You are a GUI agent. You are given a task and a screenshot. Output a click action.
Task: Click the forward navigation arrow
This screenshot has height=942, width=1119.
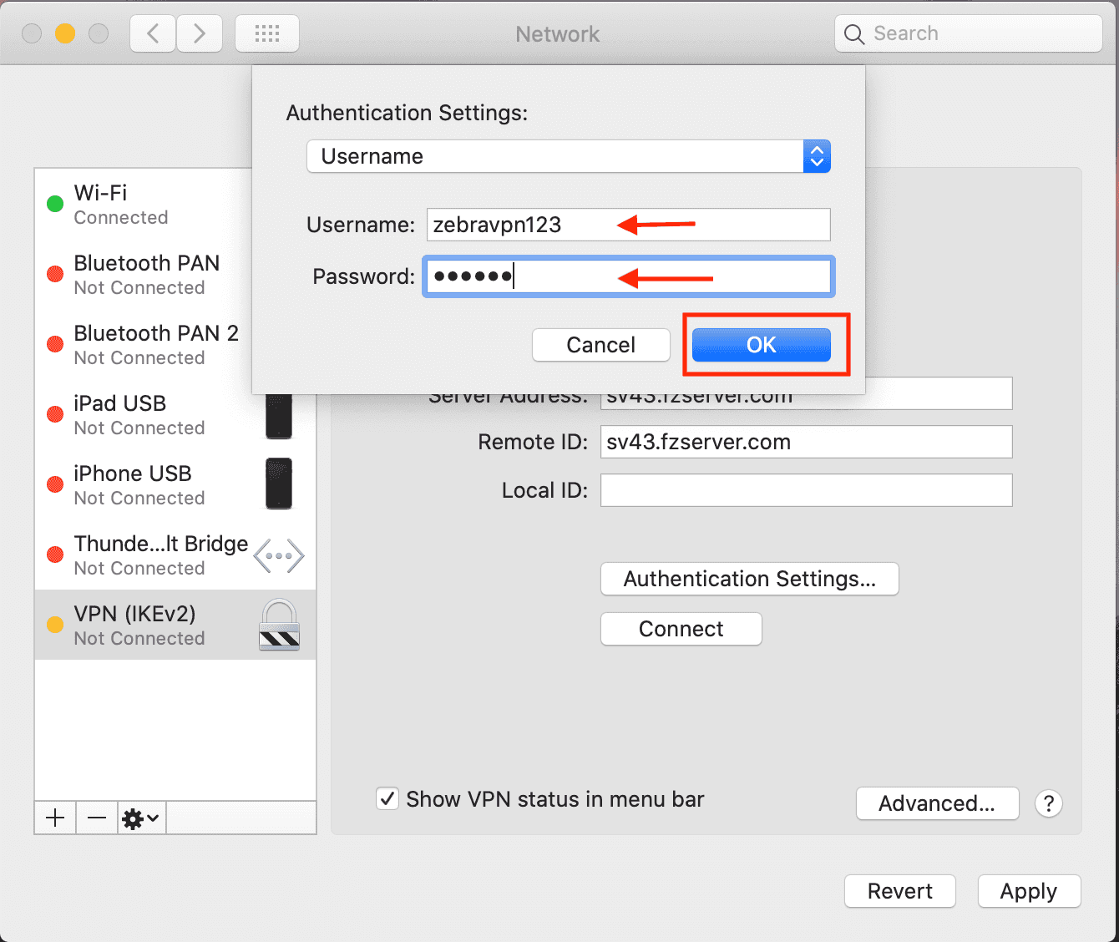tap(200, 33)
